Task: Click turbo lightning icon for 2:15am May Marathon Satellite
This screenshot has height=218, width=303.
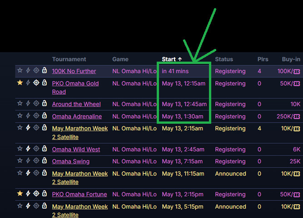Action: point(28,128)
